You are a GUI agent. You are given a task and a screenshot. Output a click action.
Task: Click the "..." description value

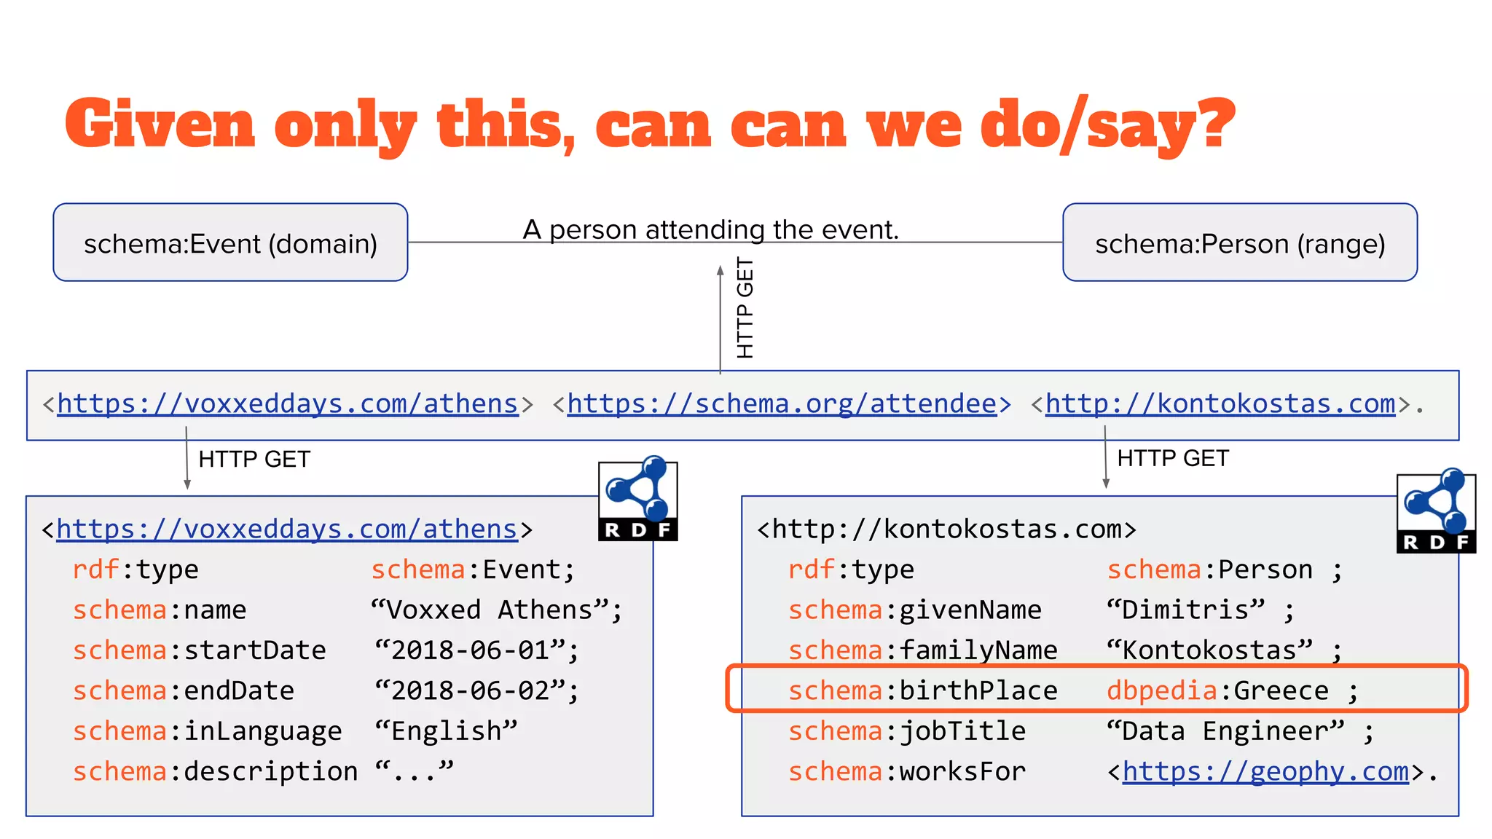click(414, 770)
